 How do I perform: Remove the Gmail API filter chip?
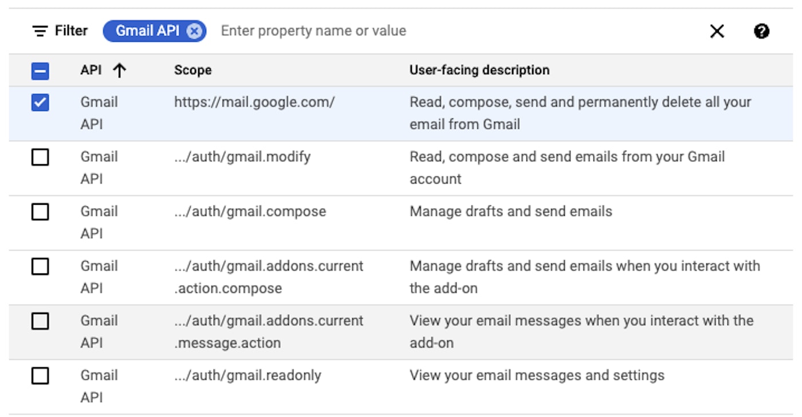click(x=195, y=31)
